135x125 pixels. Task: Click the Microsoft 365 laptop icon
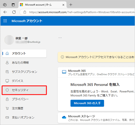pos(64,72)
